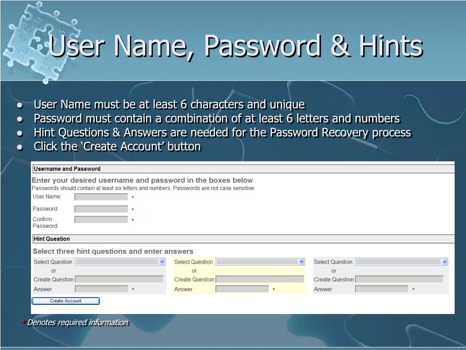Focus the left Answer input box
Viewport: 466px width, 350px height.
click(x=101, y=289)
